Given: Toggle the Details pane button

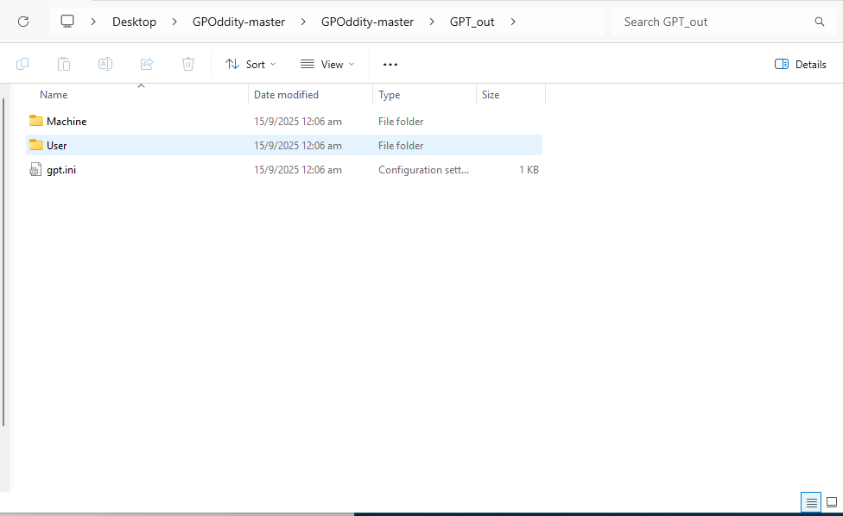Looking at the screenshot, I should tap(800, 64).
